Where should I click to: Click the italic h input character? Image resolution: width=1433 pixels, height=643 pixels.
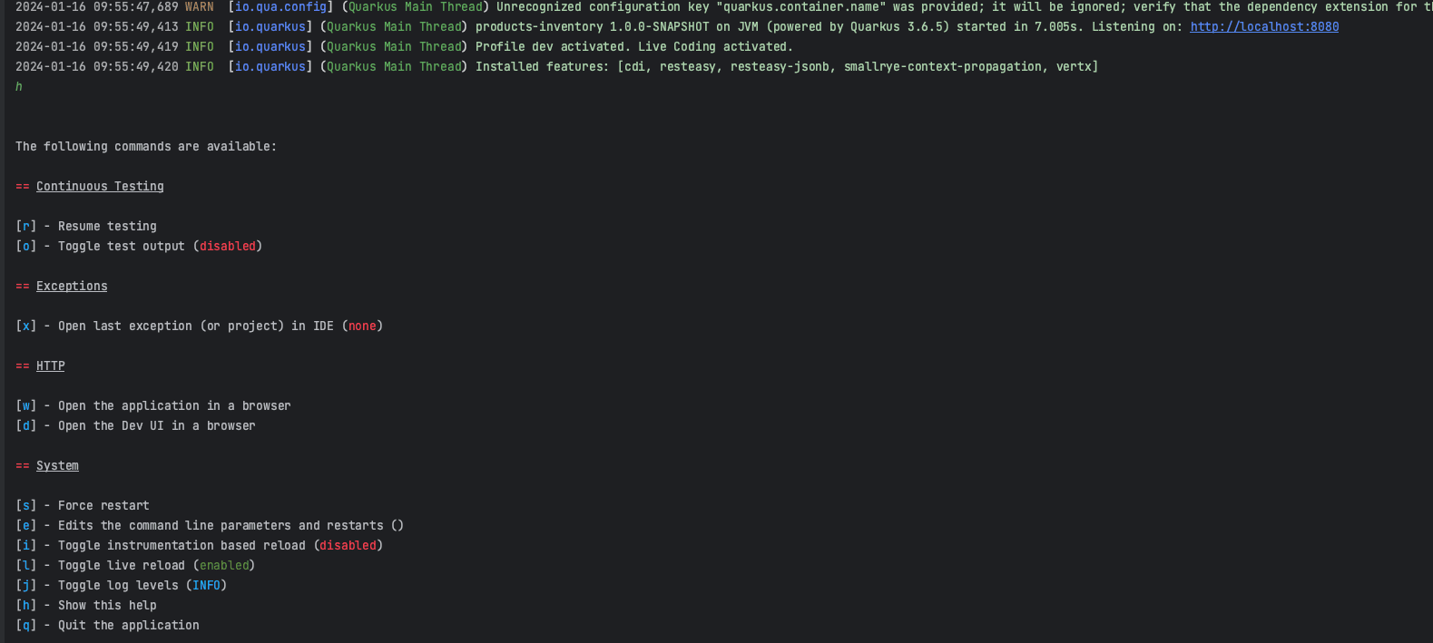pos(19,86)
